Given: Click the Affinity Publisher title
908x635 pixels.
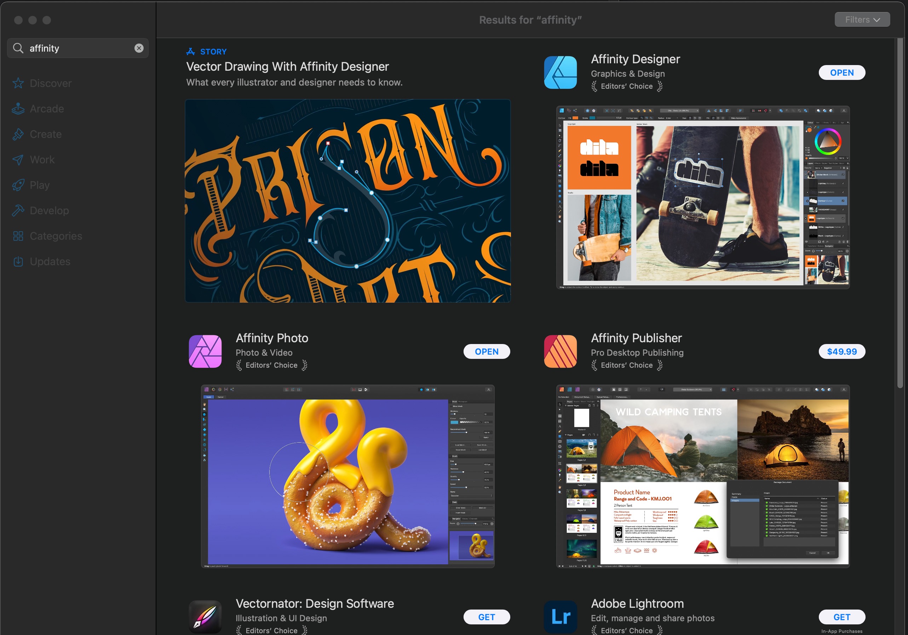Looking at the screenshot, I should click(636, 338).
